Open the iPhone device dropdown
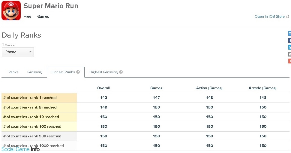Viewport: 291px width, 153px height. [18, 52]
